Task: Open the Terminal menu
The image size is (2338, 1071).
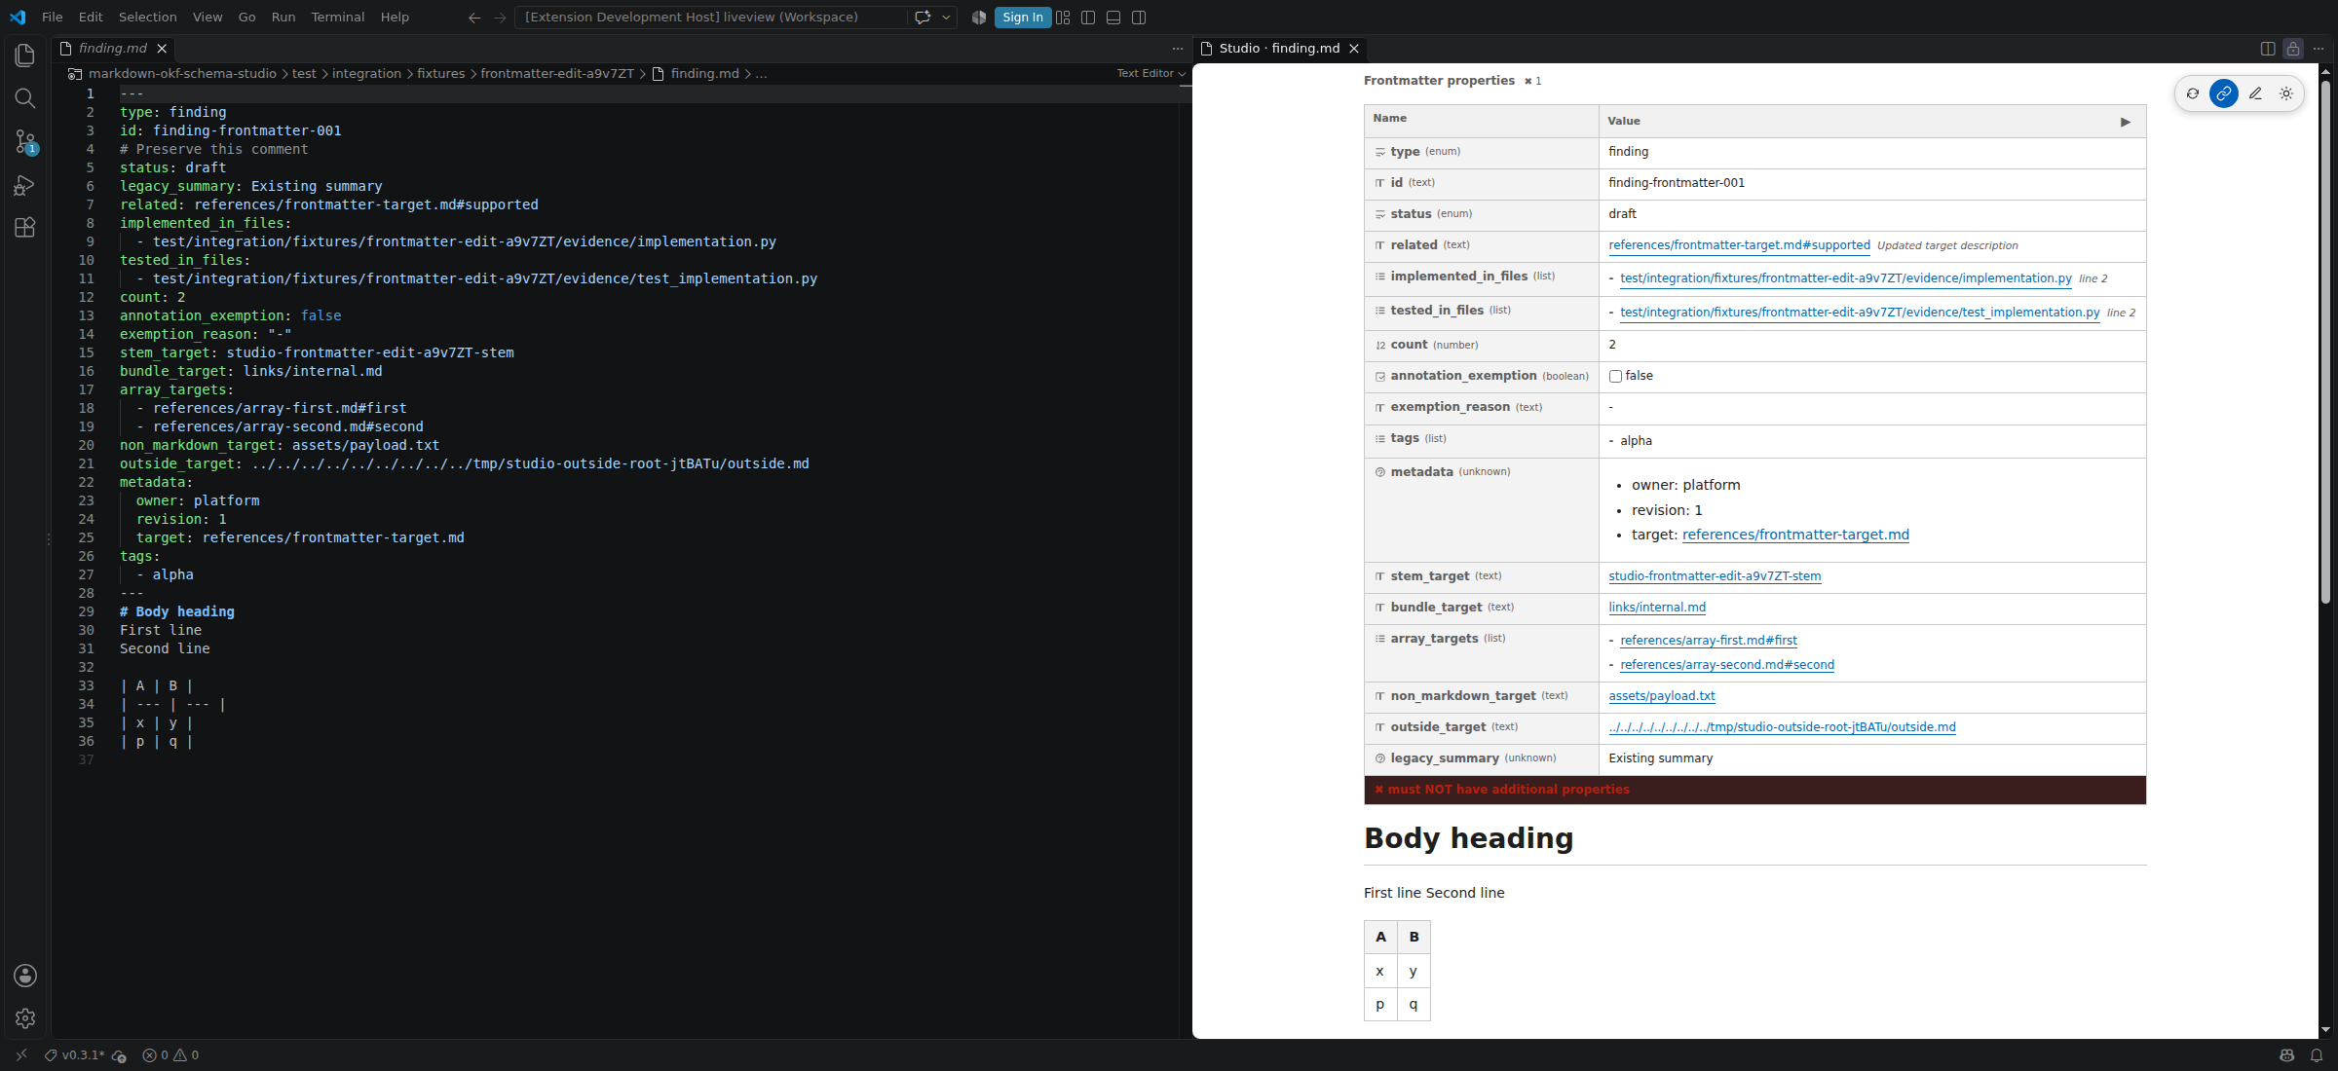Action: tap(338, 18)
